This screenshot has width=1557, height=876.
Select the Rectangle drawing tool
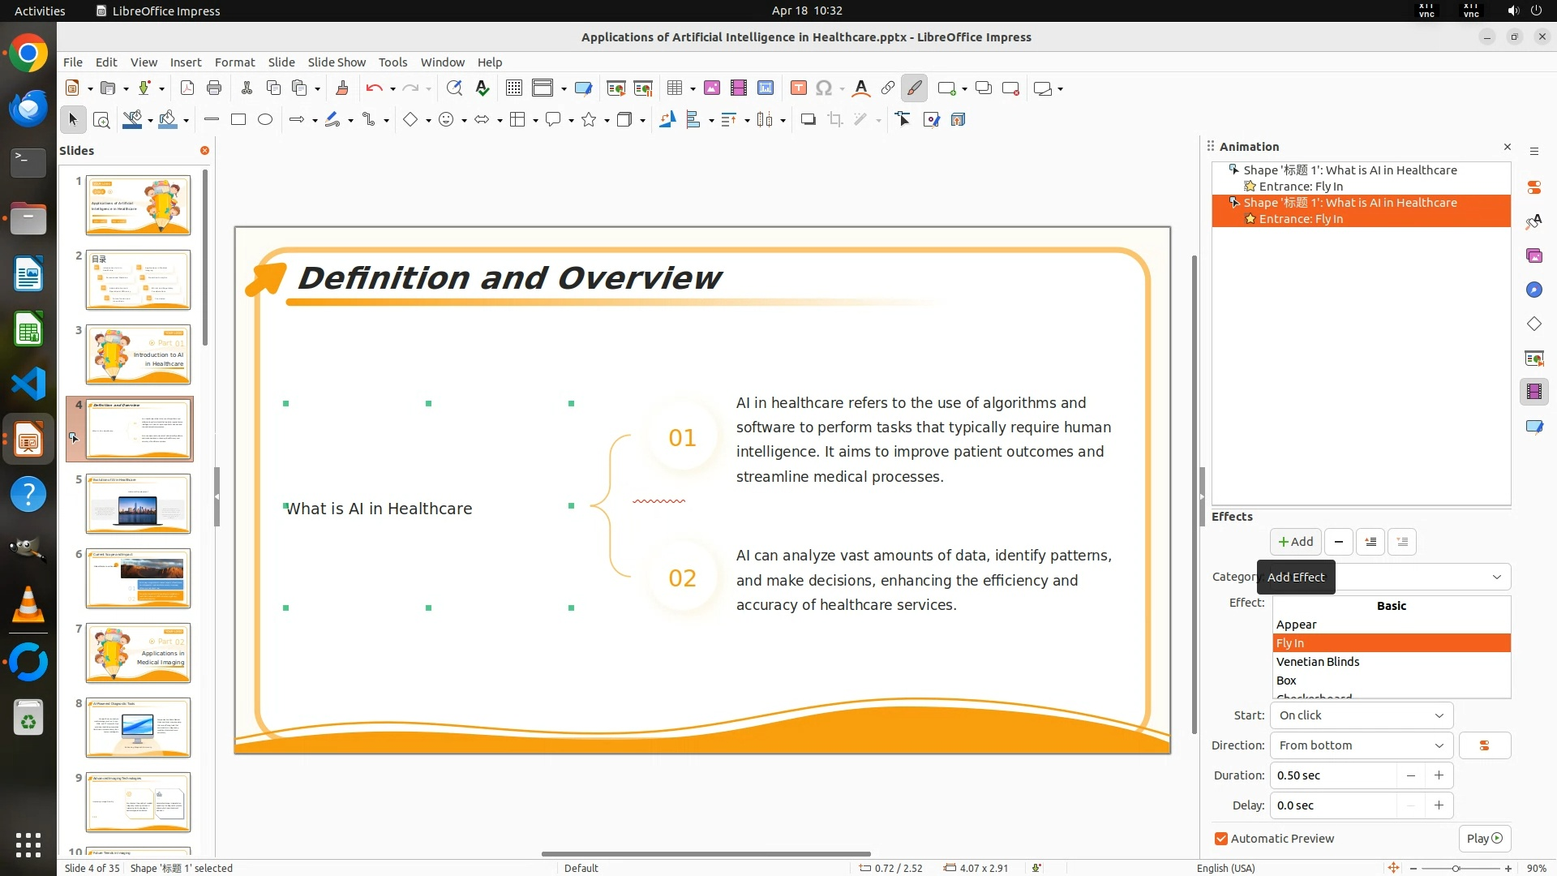238,120
